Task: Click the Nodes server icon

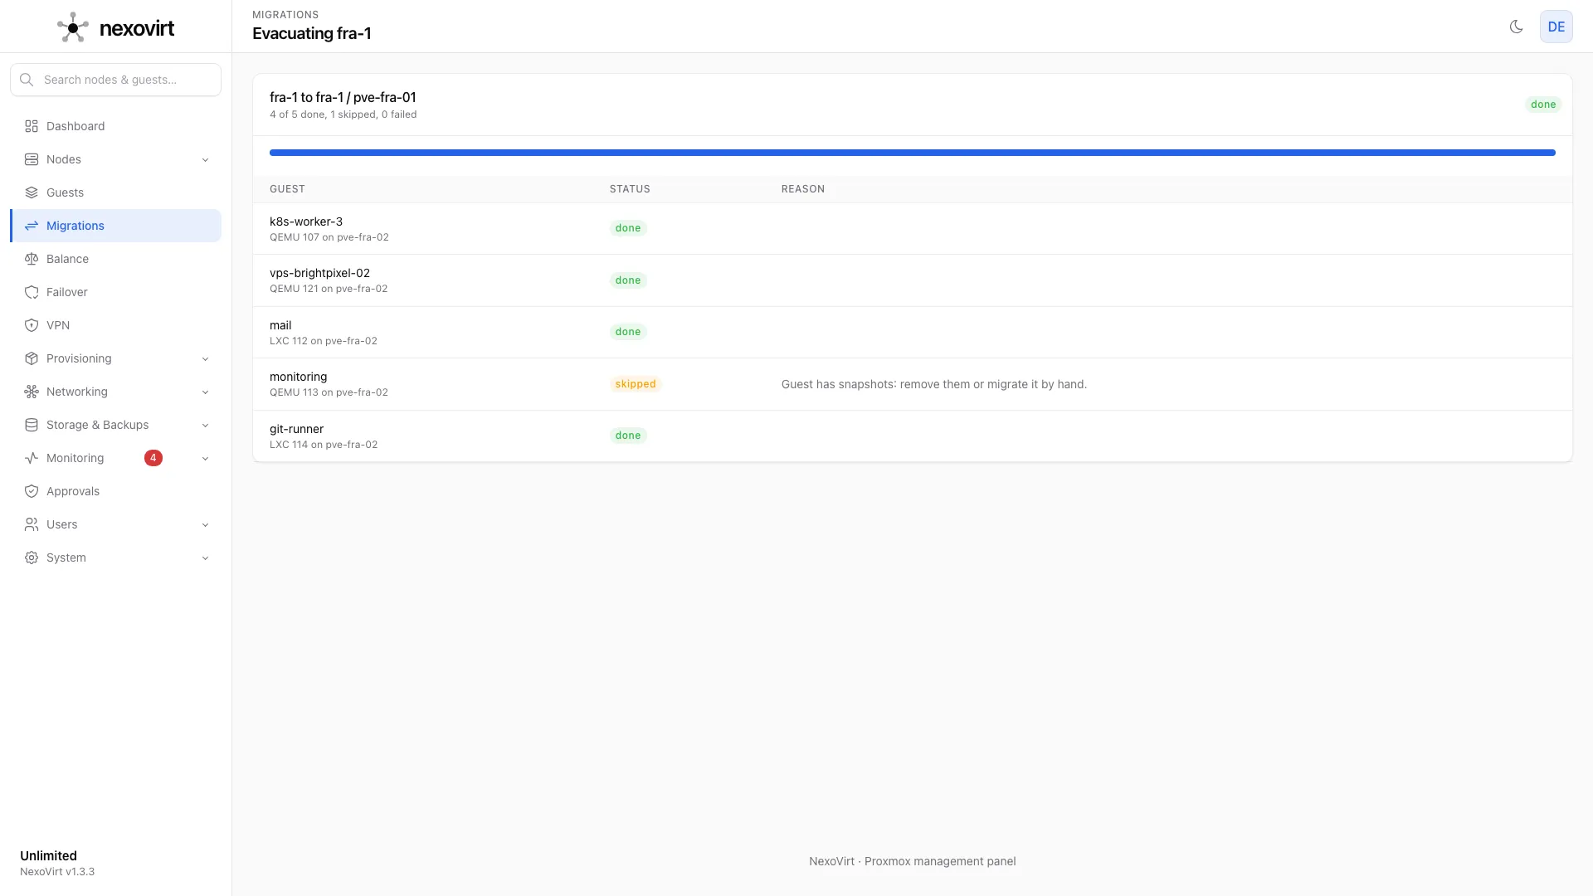Action: click(32, 159)
